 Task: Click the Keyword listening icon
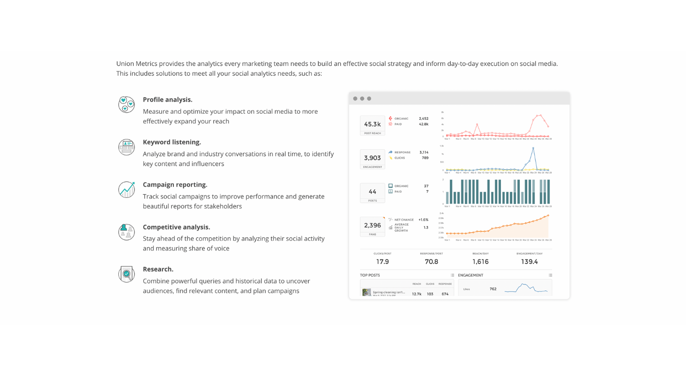click(126, 147)
